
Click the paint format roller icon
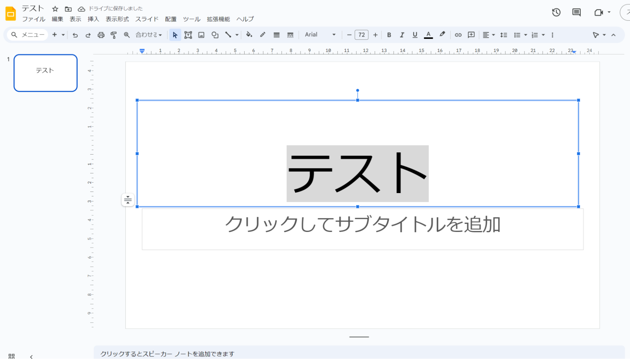[114, 35]
